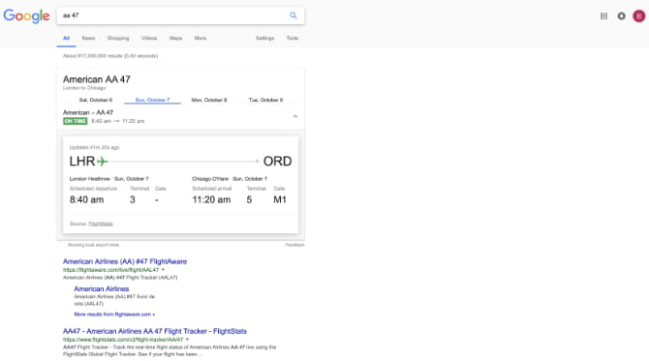Screen dimensions: 649x361
Task: Switch to the Videos search tab
Action: point(149,38)
